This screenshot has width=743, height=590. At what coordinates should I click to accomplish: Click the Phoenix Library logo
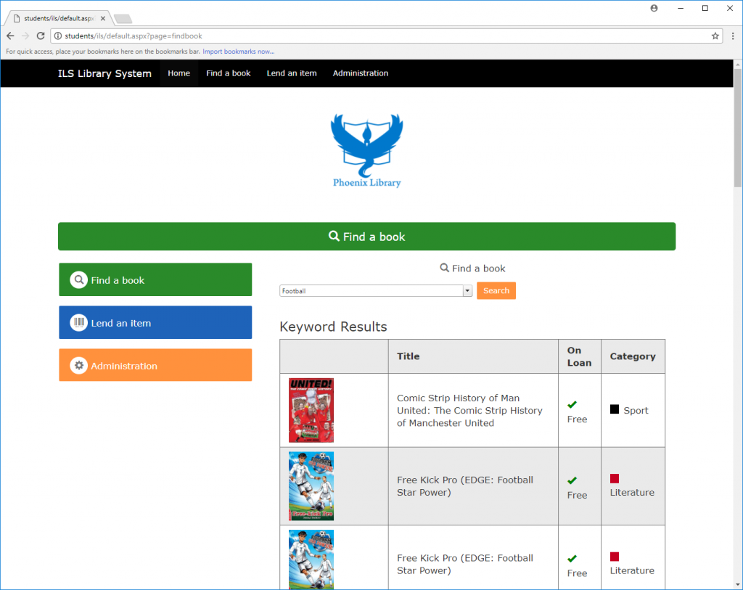click(366, 150)
